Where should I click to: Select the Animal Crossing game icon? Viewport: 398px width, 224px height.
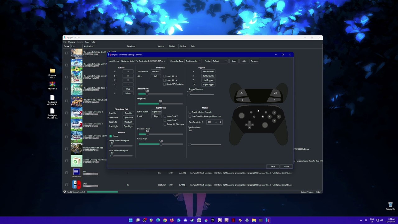point(76,161)
